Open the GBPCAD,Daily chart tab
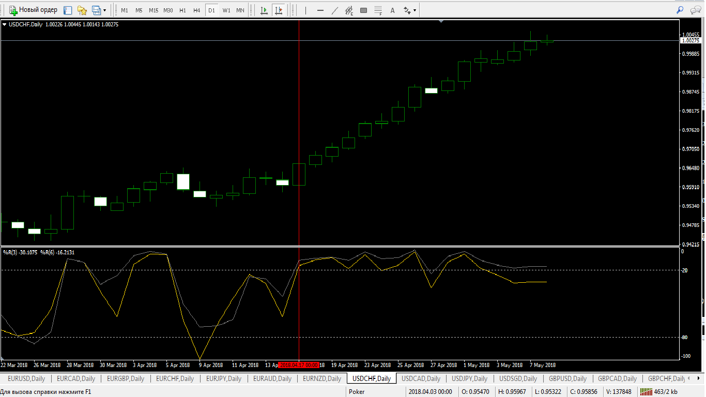Image resolution: width=706 pixels, height=397 pixels. click(x=617, y=378)
